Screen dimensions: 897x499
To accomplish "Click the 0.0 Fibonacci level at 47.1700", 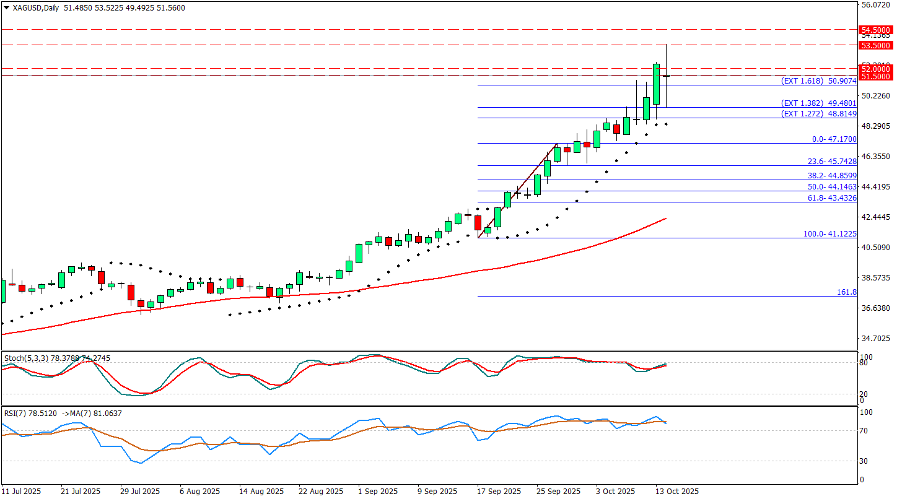I will point(834,139).
